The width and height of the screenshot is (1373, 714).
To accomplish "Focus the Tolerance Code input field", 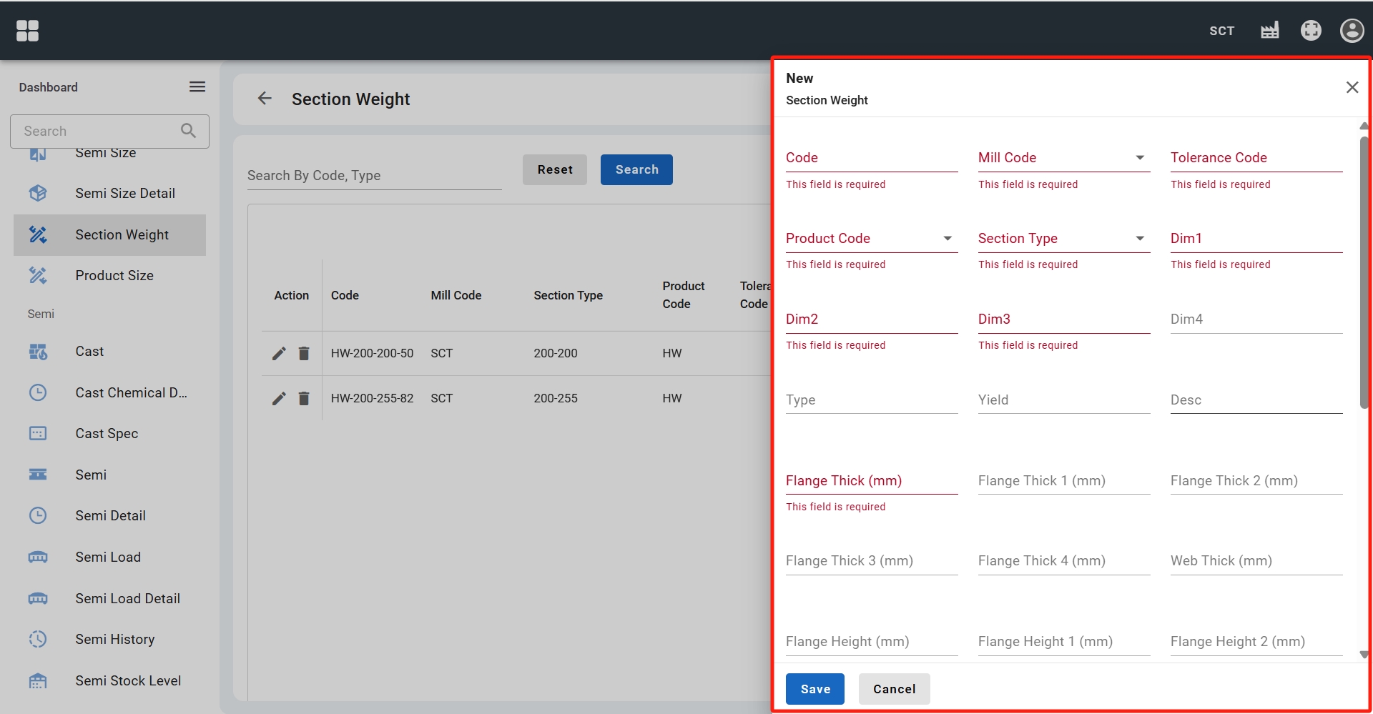I will tap(1256, 158).
